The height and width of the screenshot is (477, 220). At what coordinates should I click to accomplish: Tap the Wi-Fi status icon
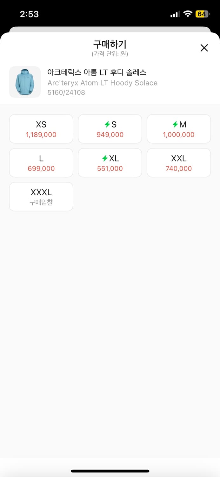click(x=188, y=14)
